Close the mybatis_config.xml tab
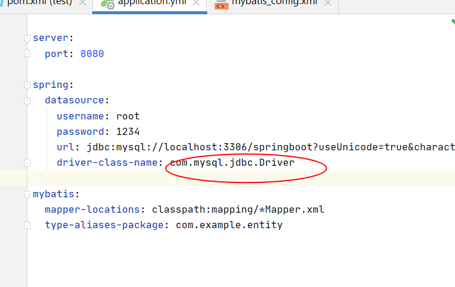This screenshot has height=287, width=455. click(x=328, y=3)
